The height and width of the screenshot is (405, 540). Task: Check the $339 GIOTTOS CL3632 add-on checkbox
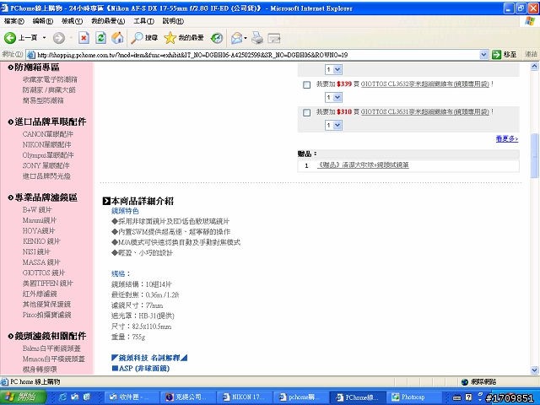tap(306, 84)
